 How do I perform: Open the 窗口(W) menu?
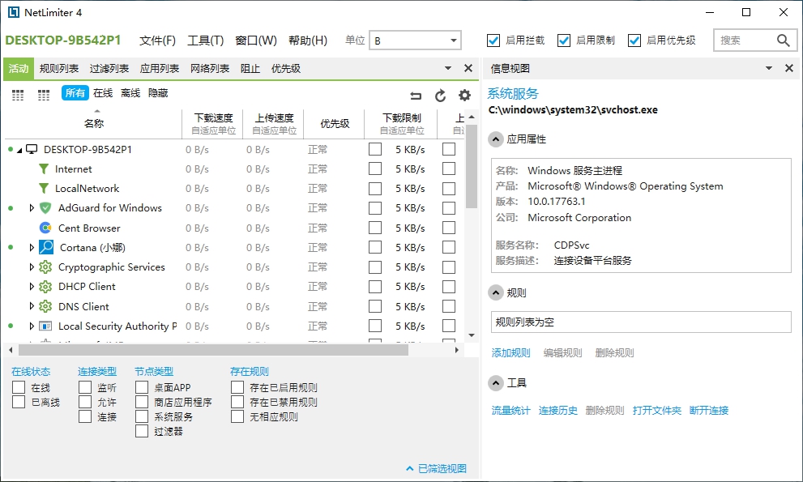click(256, 41)
